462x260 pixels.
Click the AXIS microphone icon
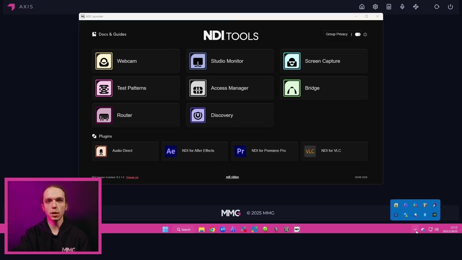coord(402,6)
